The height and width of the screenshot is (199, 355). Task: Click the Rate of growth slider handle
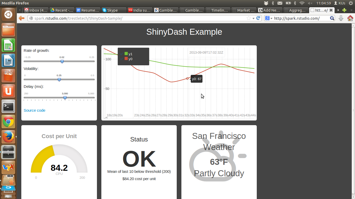[x=62, y=61]
